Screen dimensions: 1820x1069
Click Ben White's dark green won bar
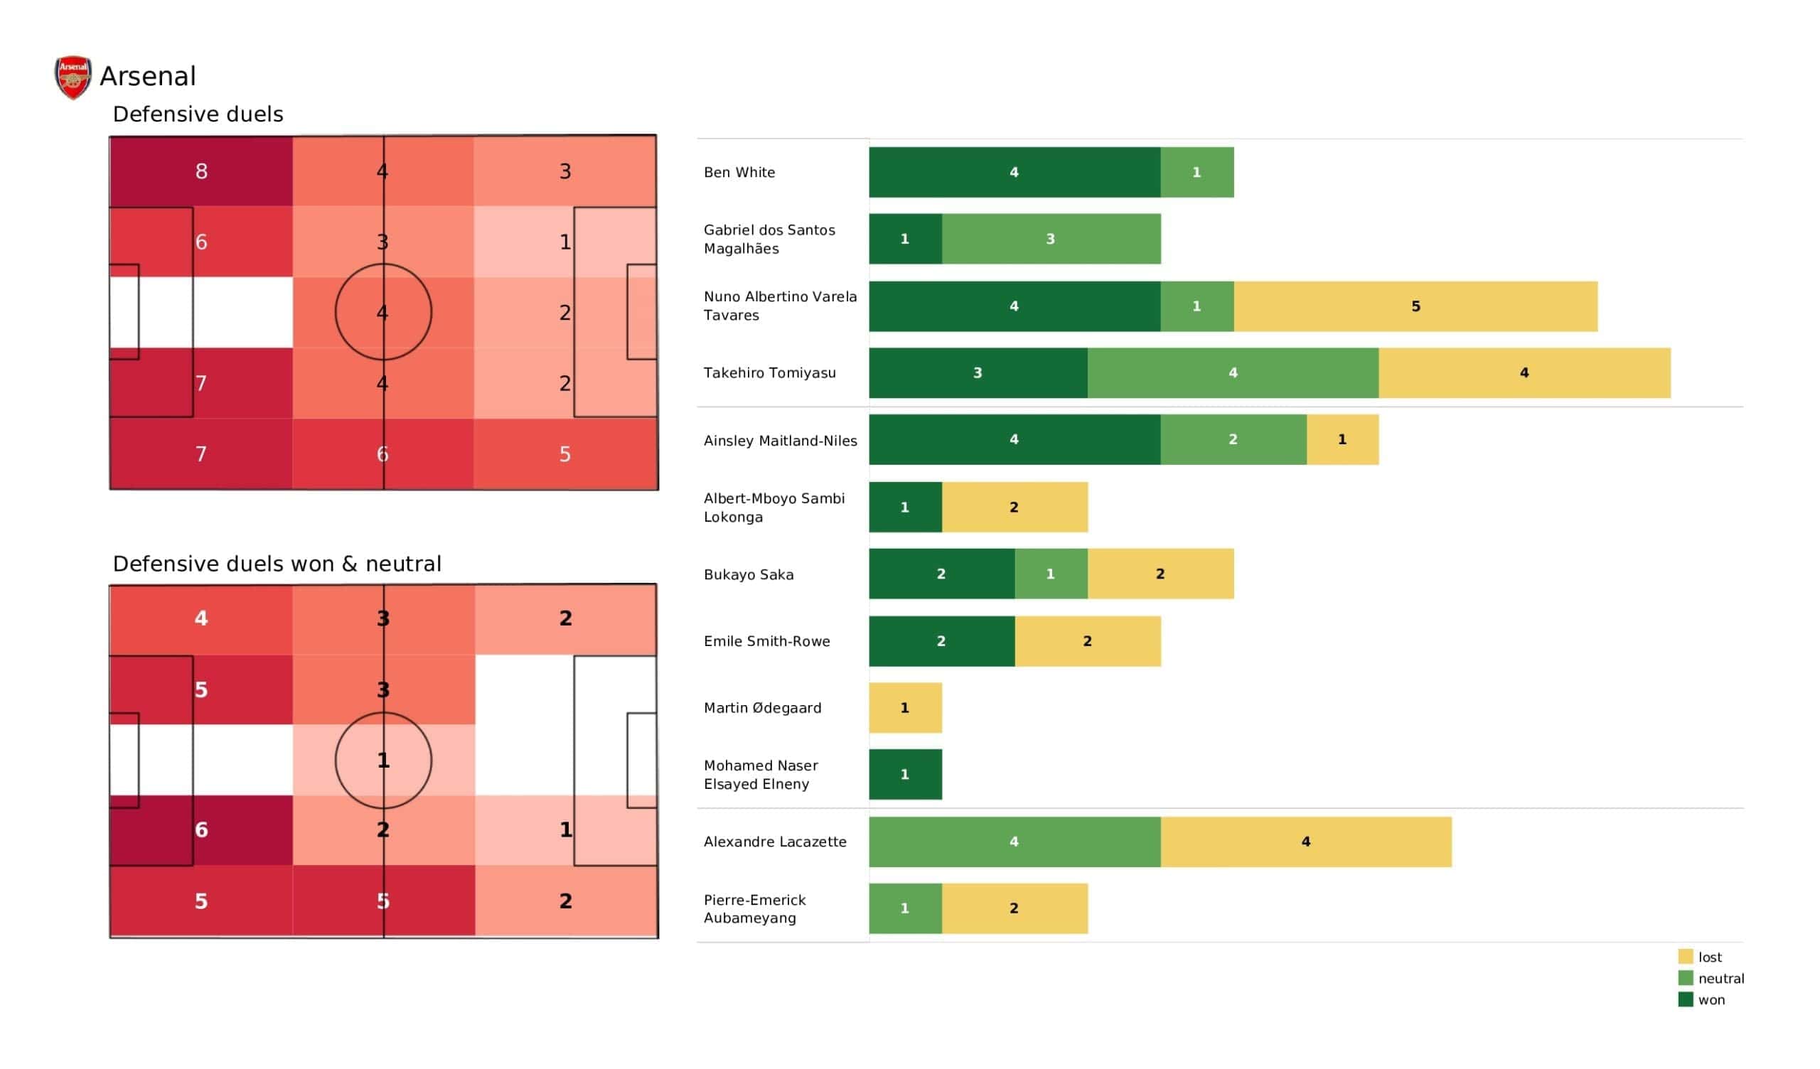(x=1014, y=173)
